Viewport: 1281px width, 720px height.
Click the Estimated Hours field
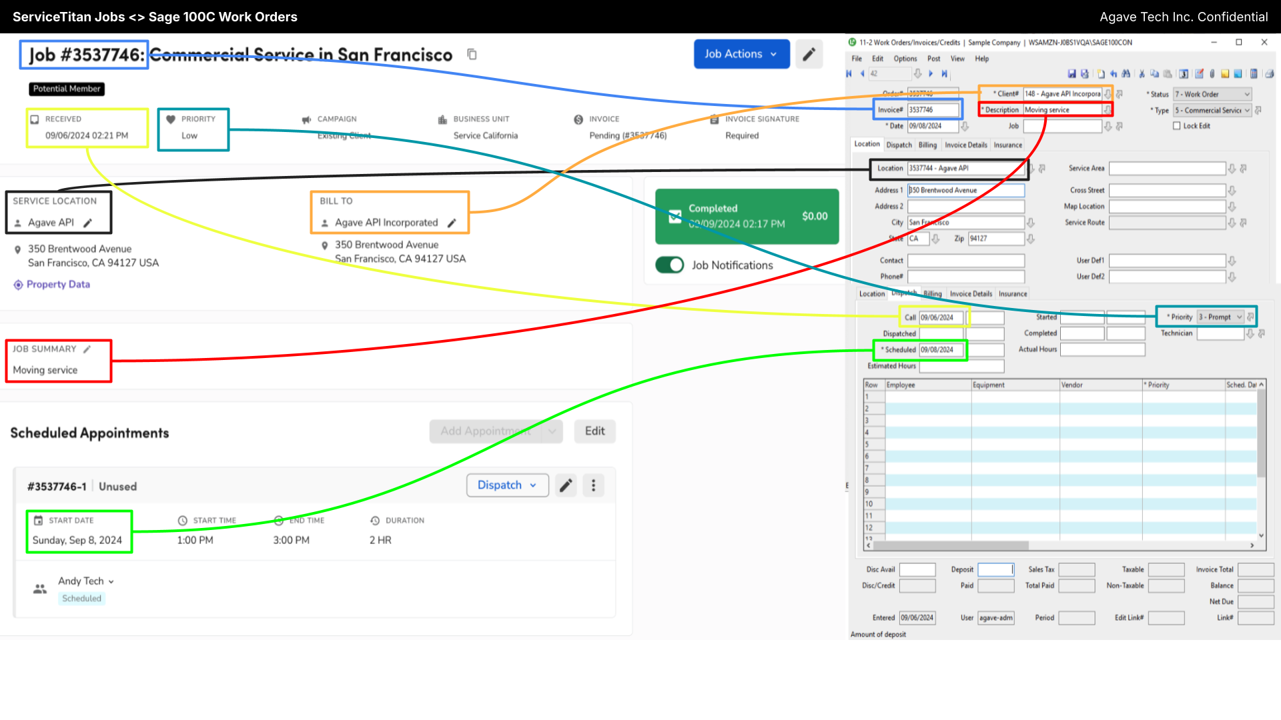961,366
